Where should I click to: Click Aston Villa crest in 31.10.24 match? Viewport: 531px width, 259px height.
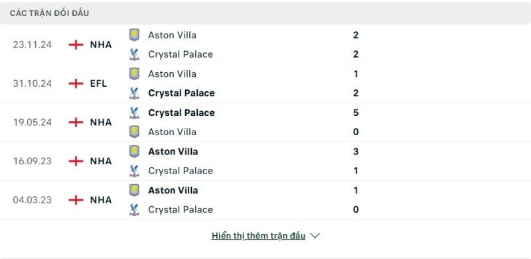click(x=134, y=74)
